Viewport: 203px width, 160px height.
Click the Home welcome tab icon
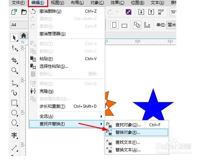23,35
